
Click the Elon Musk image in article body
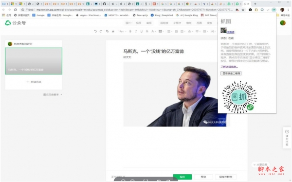(177, 94)
